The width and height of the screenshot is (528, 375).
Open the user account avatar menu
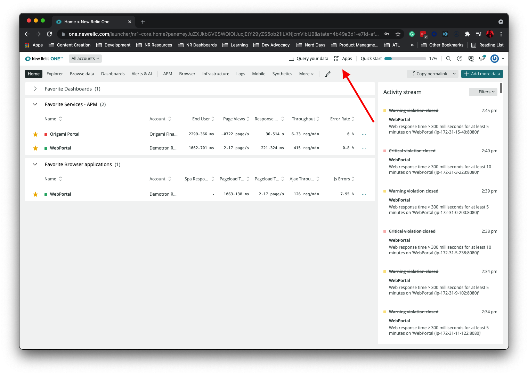click(494, 59)
